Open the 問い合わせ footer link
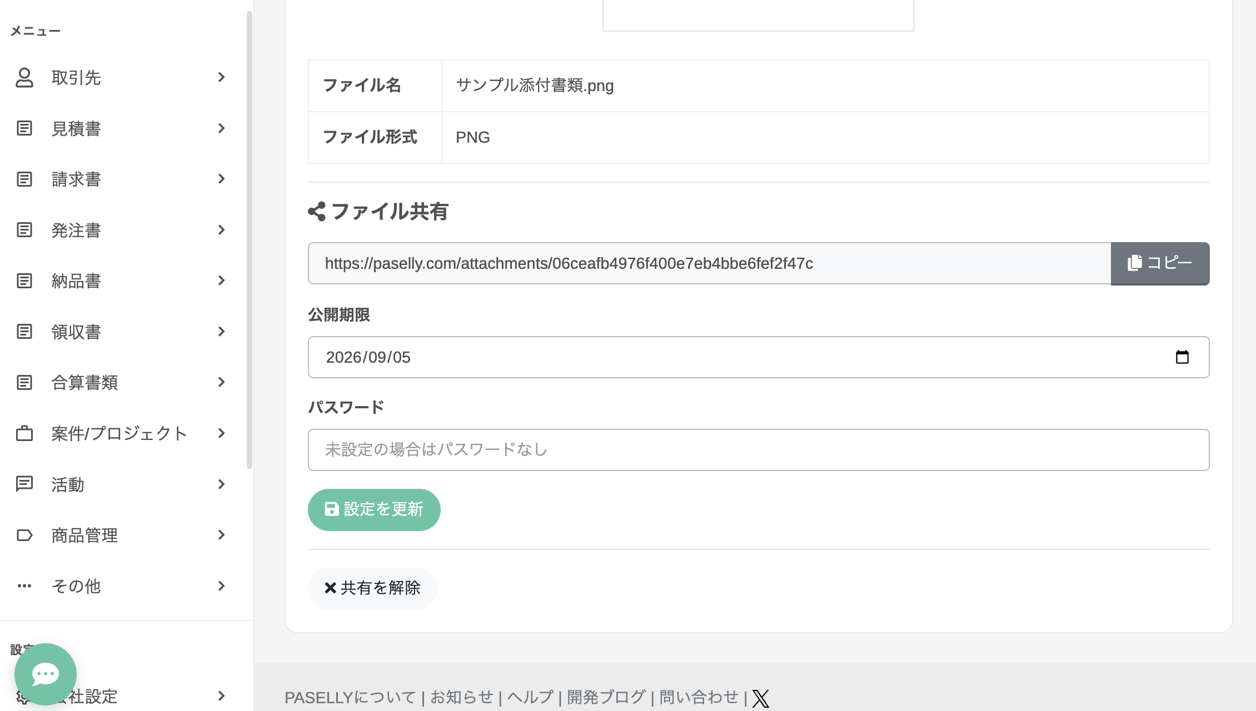The height and width of the screenshot is (711, 1256). 699,698
